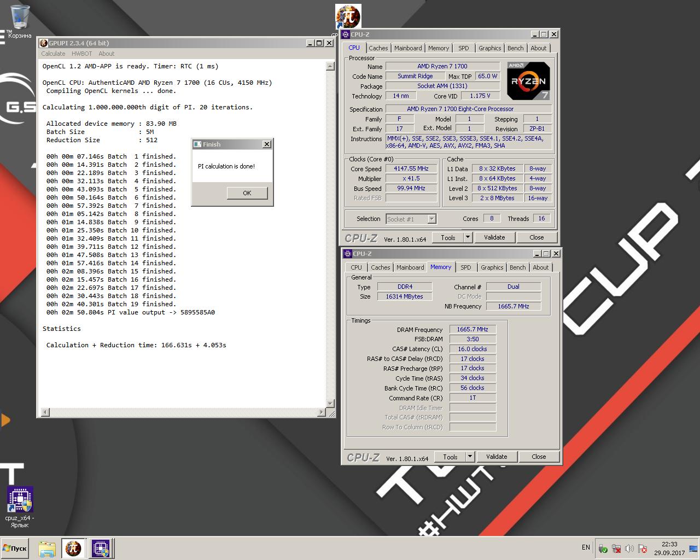This screenshot has width=700, height=560.
Task: Open Graphics tab in upper CPU-Z
Action: 490,48
